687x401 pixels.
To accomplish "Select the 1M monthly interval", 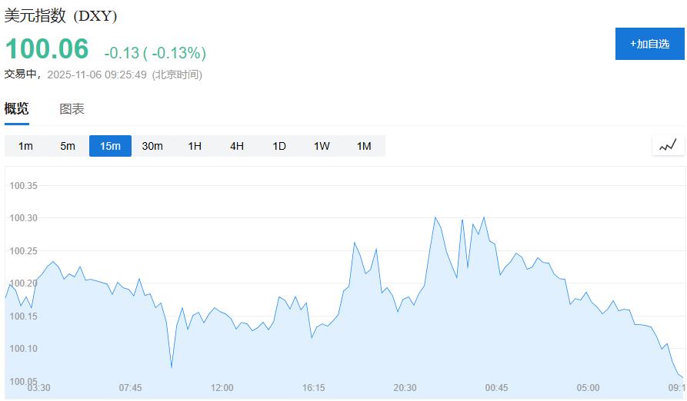I will 364,146.
